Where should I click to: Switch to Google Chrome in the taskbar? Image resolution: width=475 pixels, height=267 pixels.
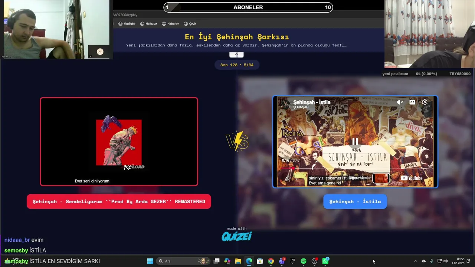(271, 261)
